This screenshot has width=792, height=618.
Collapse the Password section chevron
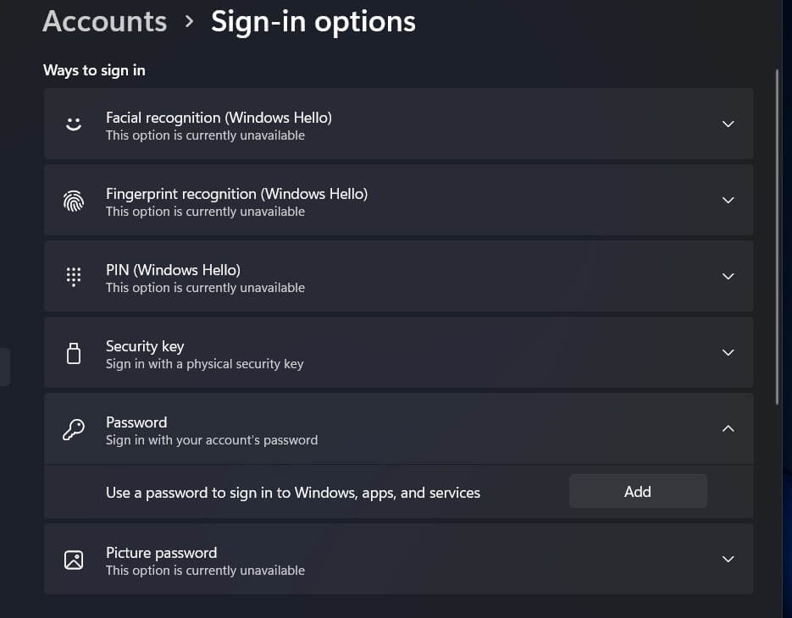728,428
